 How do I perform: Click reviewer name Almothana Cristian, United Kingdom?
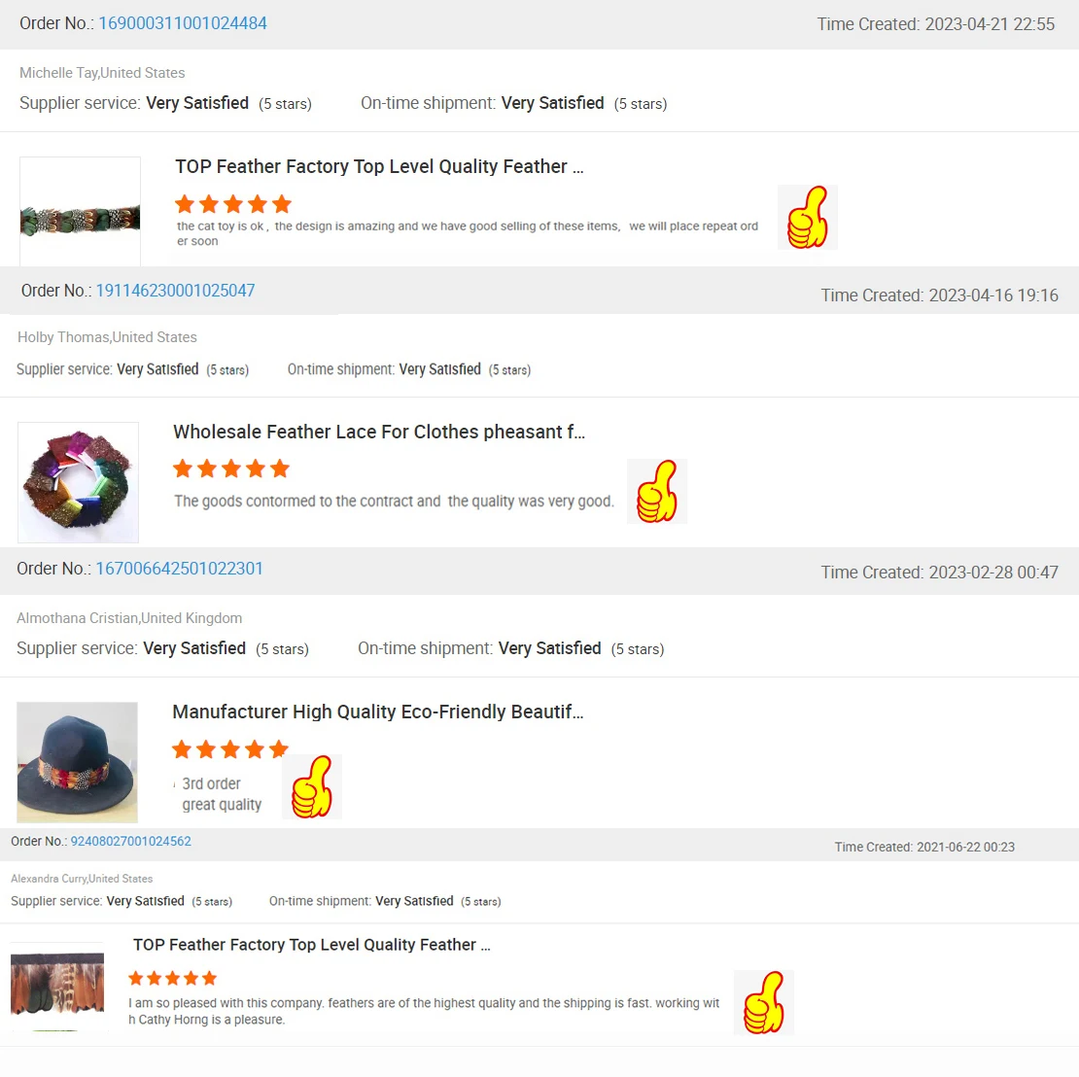point(129,618)
